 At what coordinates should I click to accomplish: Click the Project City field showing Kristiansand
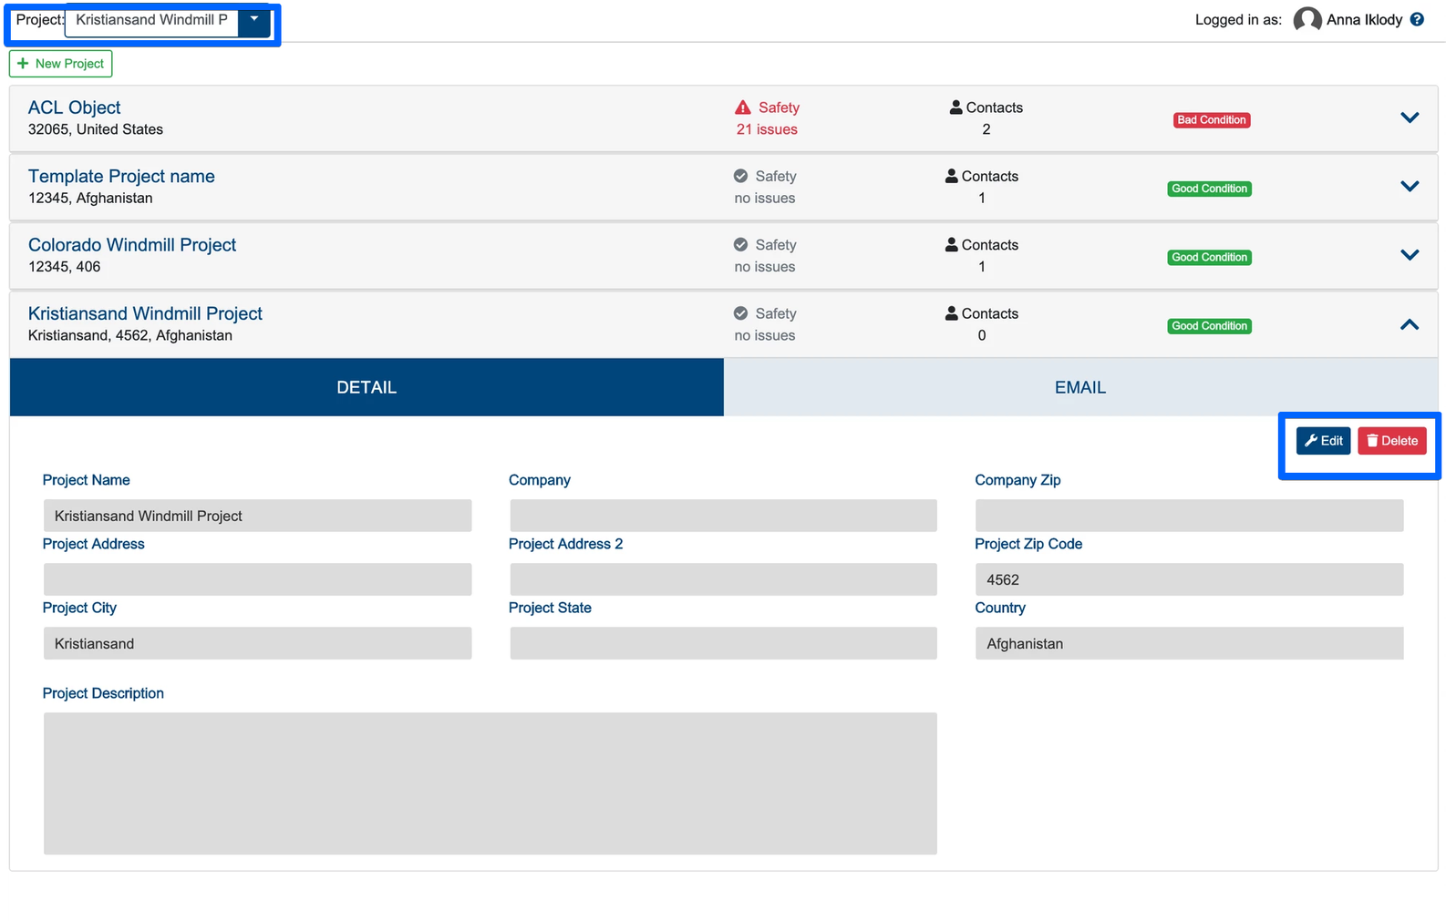coord(257,643)
